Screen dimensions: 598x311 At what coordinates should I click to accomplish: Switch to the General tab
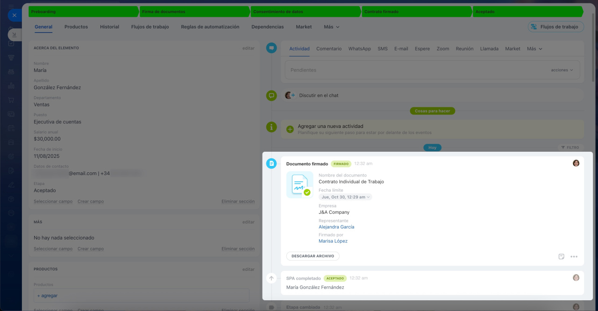click(43, 27)
